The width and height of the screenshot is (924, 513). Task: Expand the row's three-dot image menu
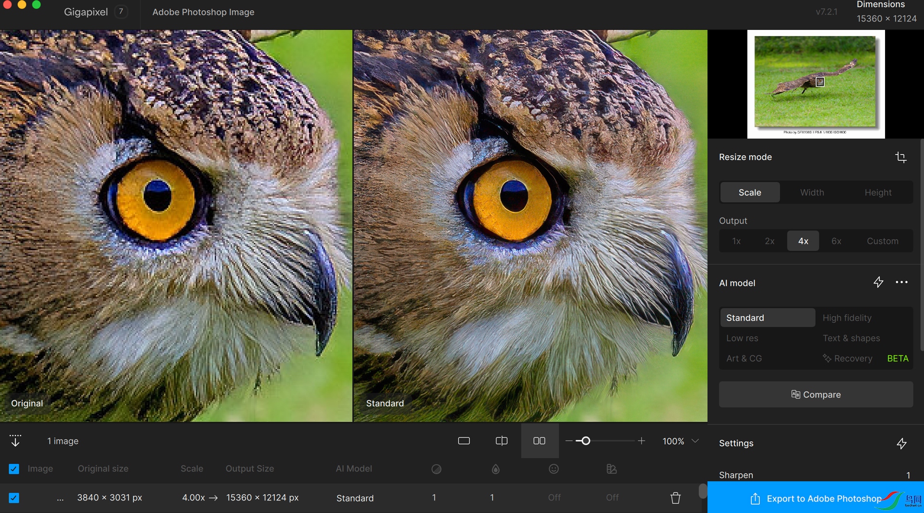coord(60,498)
